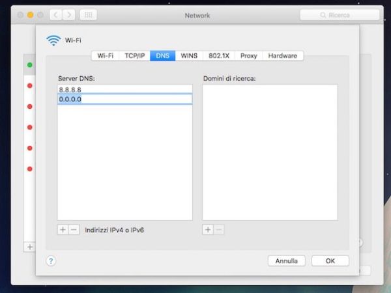Image resolution: width=391 pixels, height=293 pixels.
Task: Add a new DNS server with plus button
Action: pos(63,230)
